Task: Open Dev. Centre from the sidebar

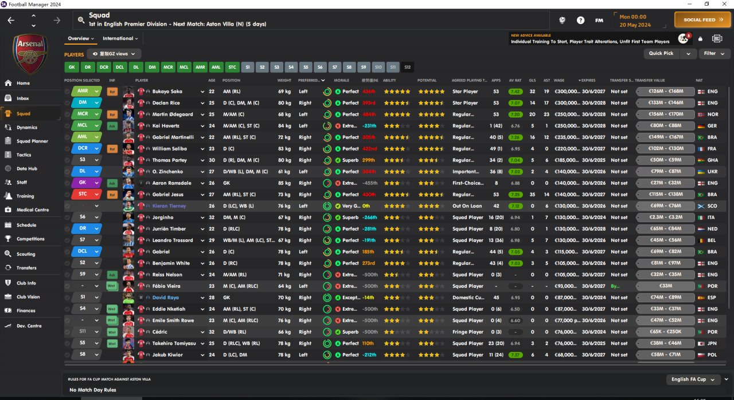Action: pos(30,326)
